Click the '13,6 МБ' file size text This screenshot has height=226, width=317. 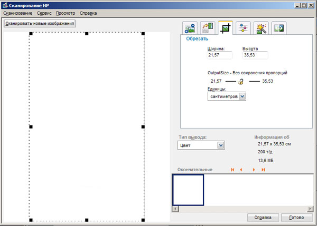[x=266, y=161]
